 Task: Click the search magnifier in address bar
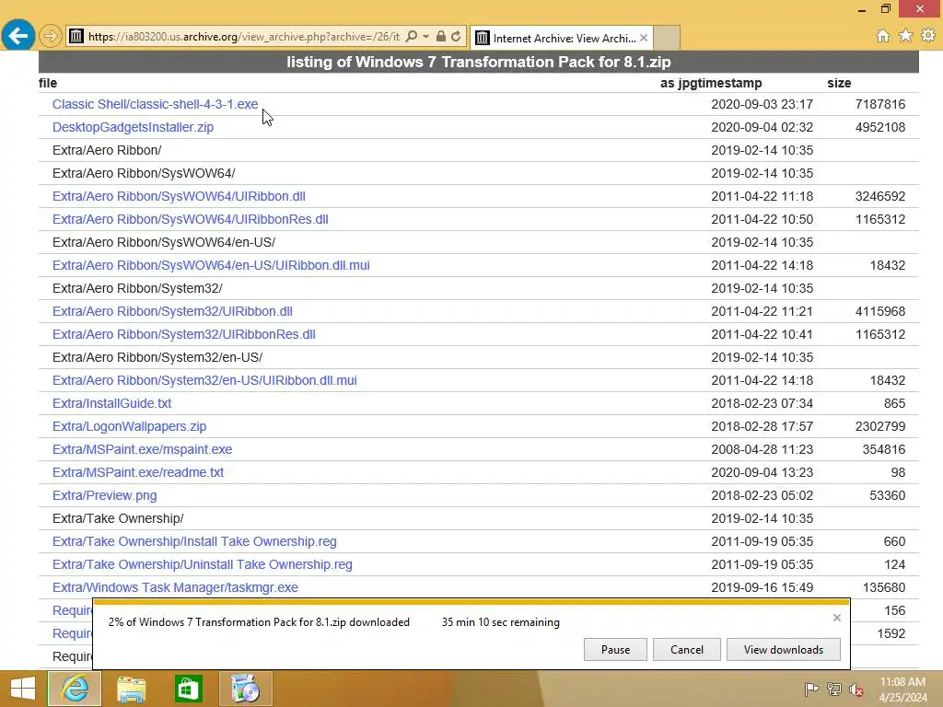tap(412, 36)
